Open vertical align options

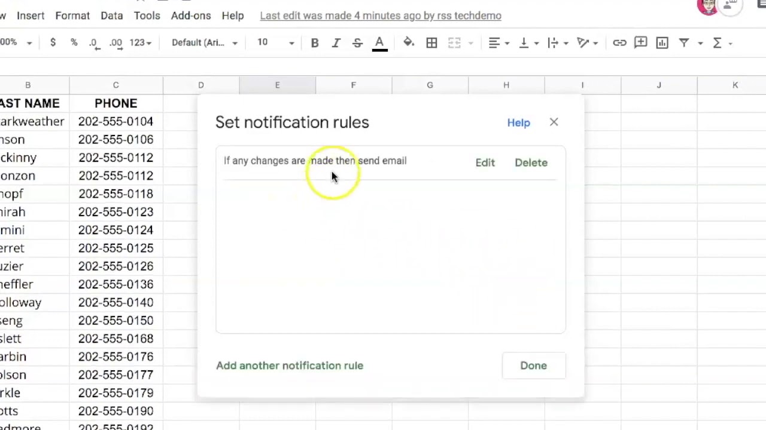coord(528,42)
